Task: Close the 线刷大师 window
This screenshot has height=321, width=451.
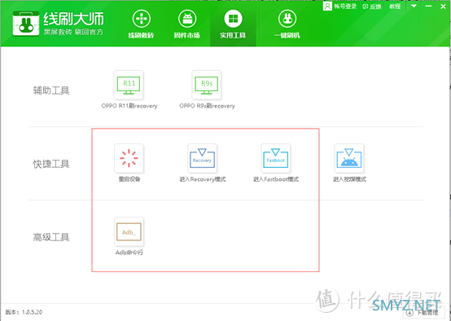Action: click(x=443, y=7)
